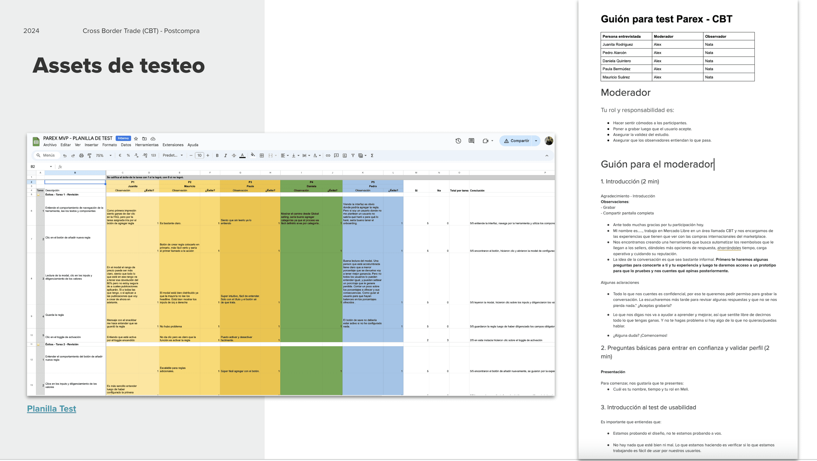This screenshot has width=817, height=461.
Task: Open the Herramientas menu
Action: pyautogui.click(x=147, y=145)
